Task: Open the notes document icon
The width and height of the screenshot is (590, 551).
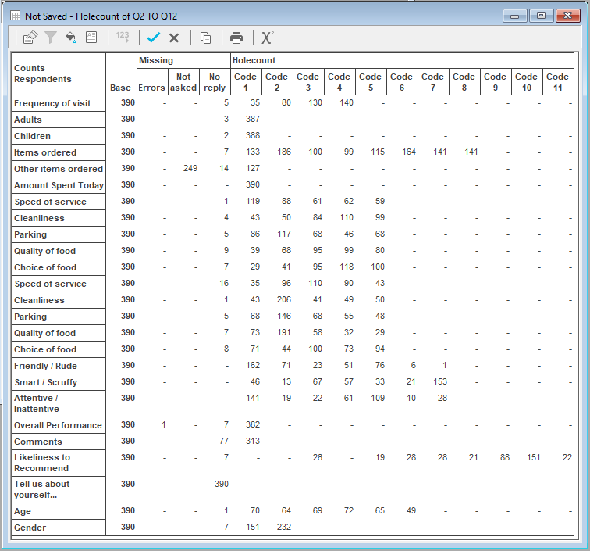Action: 91,37
